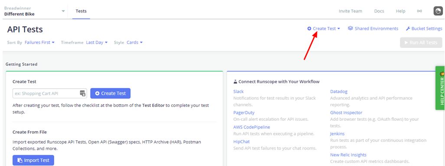Open the Create Test dropdown at top

pos(324,28)
